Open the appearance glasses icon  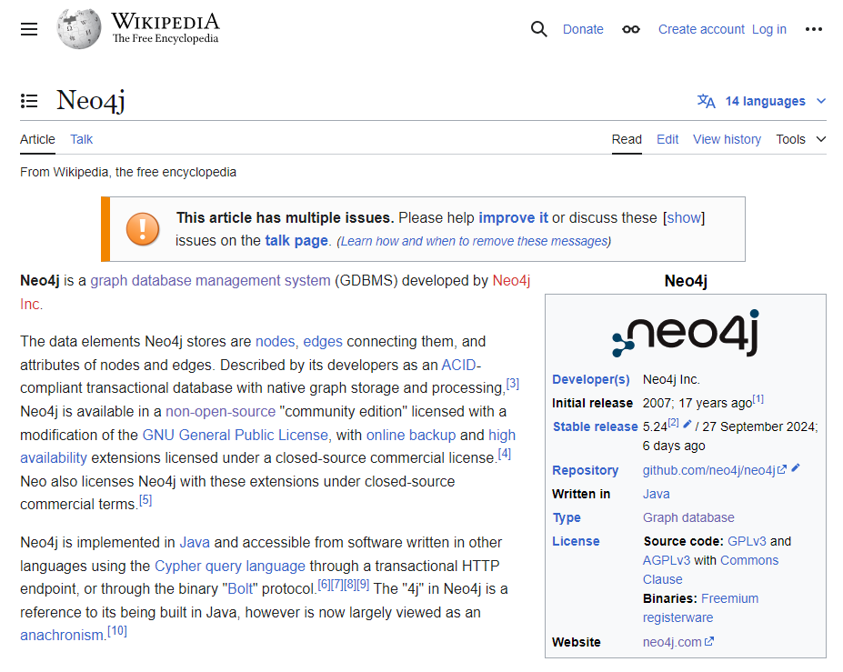point(631,29)
